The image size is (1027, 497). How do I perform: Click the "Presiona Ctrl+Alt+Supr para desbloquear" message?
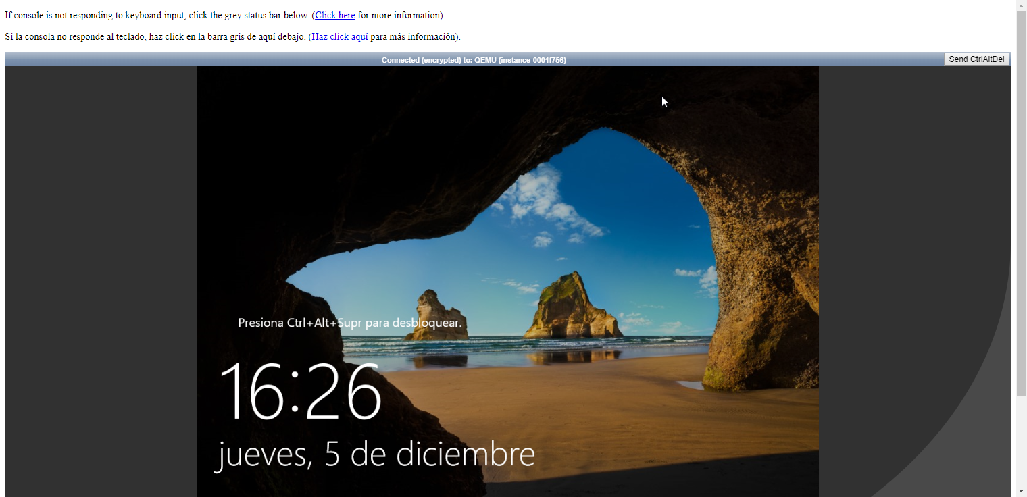tap(349, 323)
